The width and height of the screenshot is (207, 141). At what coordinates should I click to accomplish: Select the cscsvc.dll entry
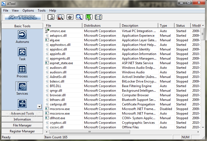click(57, 127)
